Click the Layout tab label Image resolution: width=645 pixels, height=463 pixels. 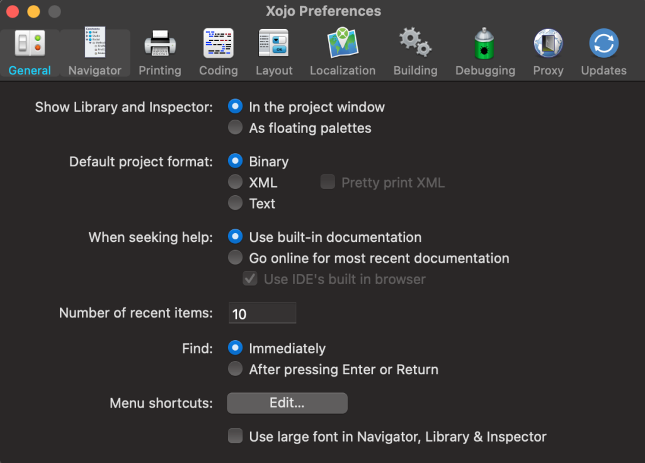point(274,71)
